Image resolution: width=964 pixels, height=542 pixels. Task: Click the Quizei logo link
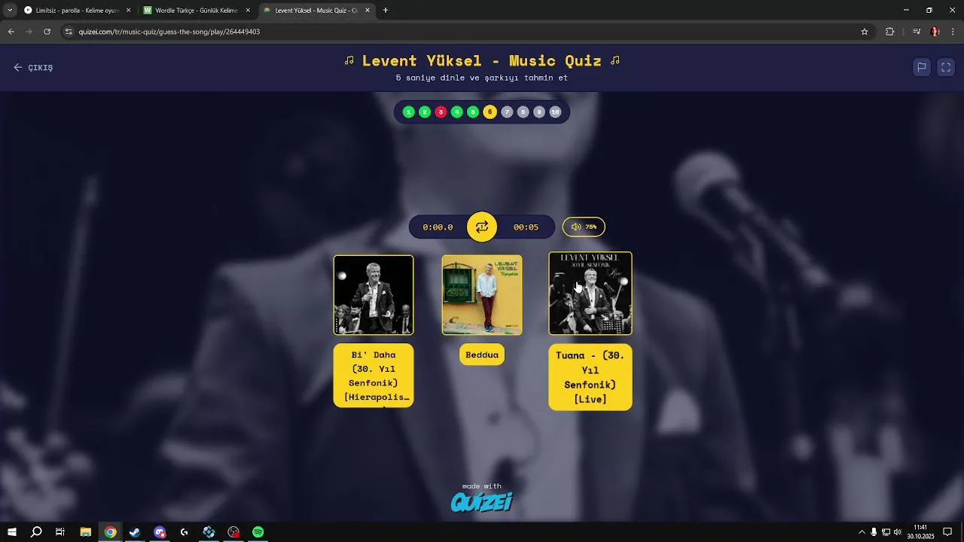[482, 501]
